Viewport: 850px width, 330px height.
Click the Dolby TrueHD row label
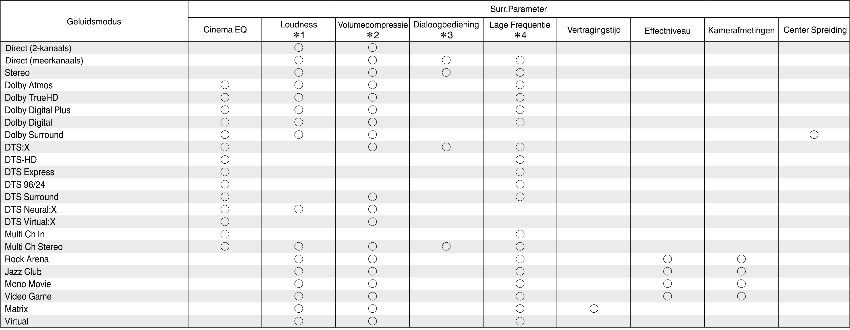click(x=31, y=98)
